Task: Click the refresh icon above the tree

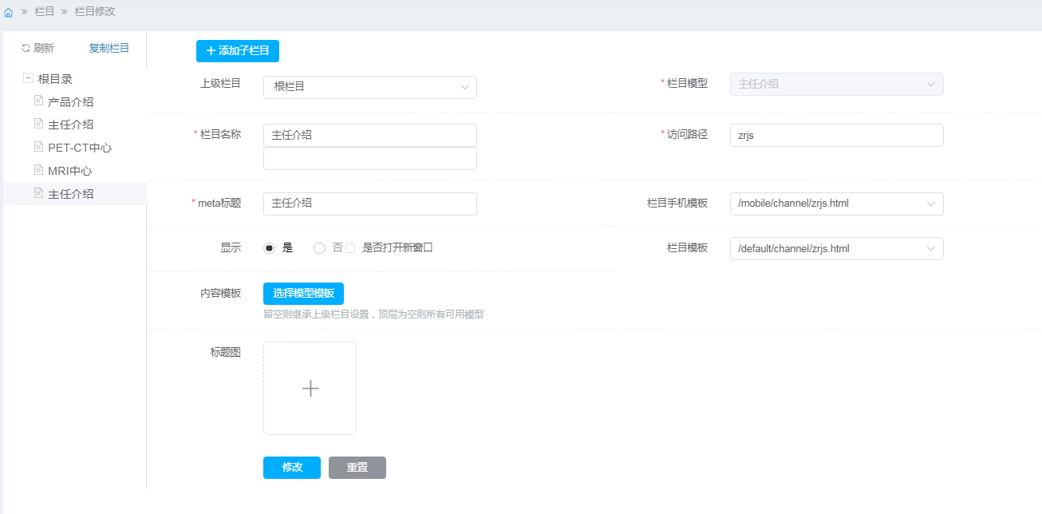Action: (26, 48)
